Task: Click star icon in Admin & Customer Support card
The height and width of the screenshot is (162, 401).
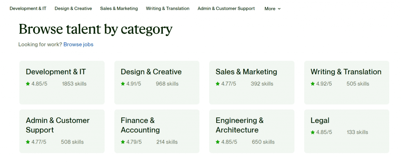Action: click(x=28, y=142)
